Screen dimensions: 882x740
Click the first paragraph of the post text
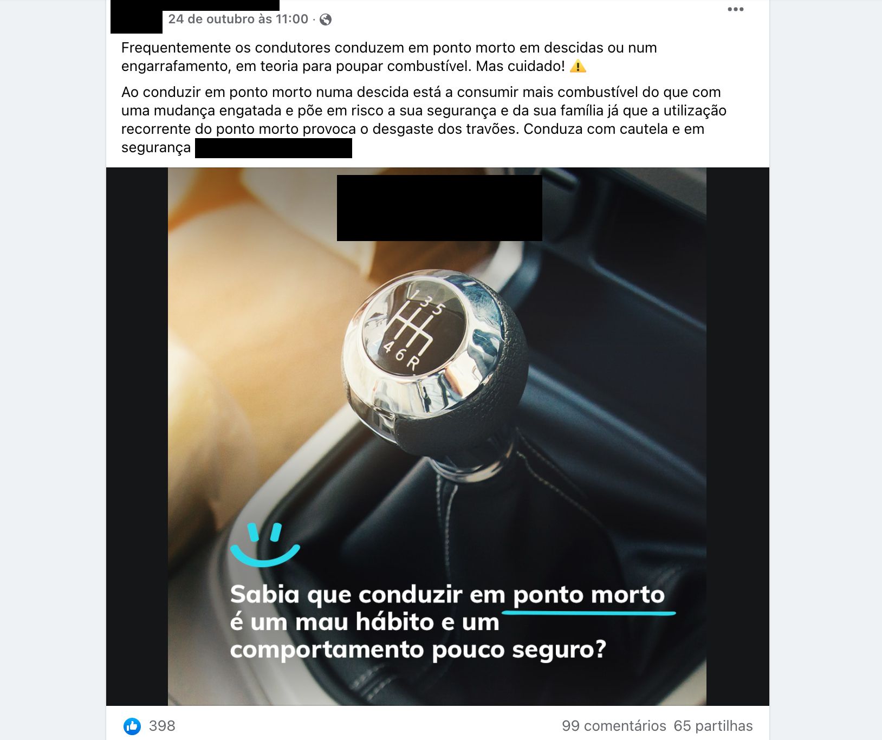click(x=389, y=57)
